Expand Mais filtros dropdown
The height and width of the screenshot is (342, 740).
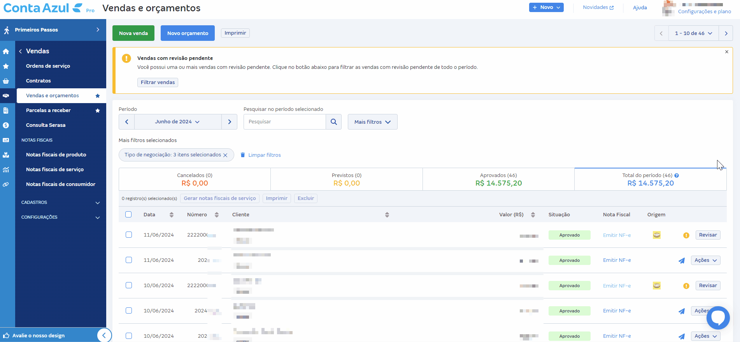[x=372, y=122]
